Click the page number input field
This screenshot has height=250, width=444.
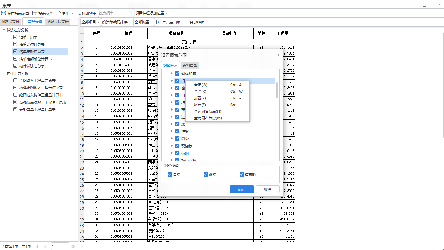(60, 247)
